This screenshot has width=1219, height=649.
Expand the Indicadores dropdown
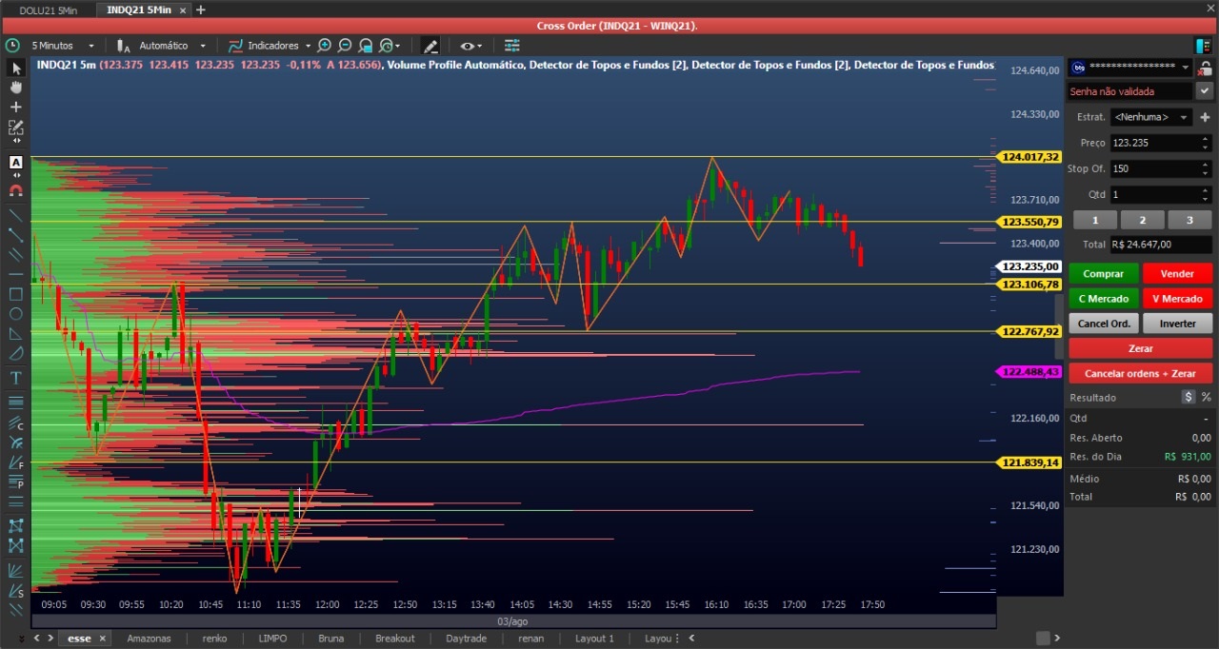(272, 46)
